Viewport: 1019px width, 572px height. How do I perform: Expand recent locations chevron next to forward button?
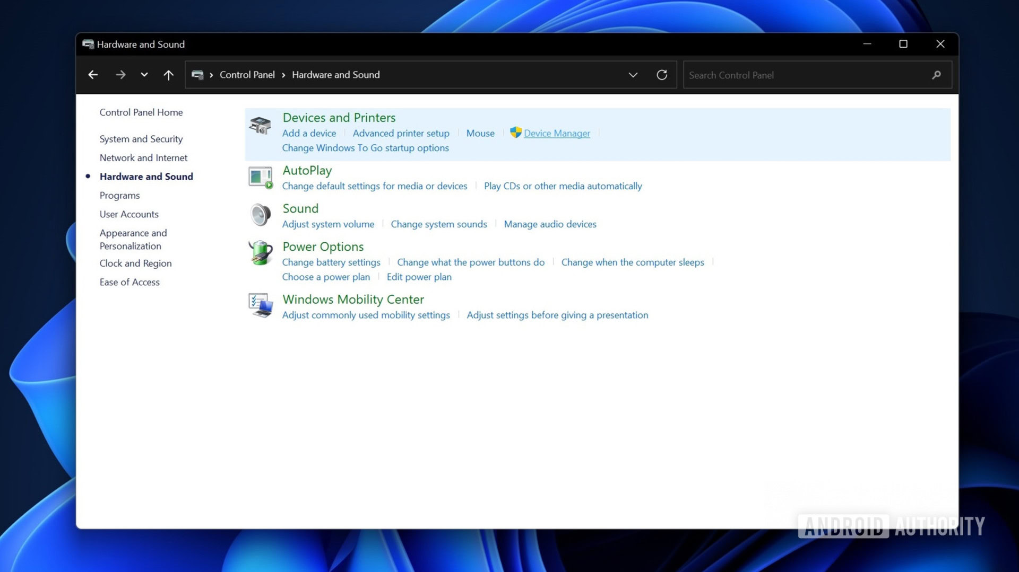(144, 75)
